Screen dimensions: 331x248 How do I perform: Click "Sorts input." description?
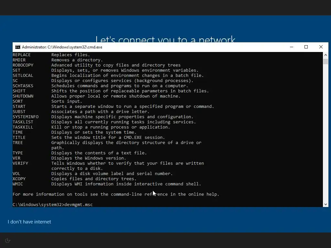(67, 101)
